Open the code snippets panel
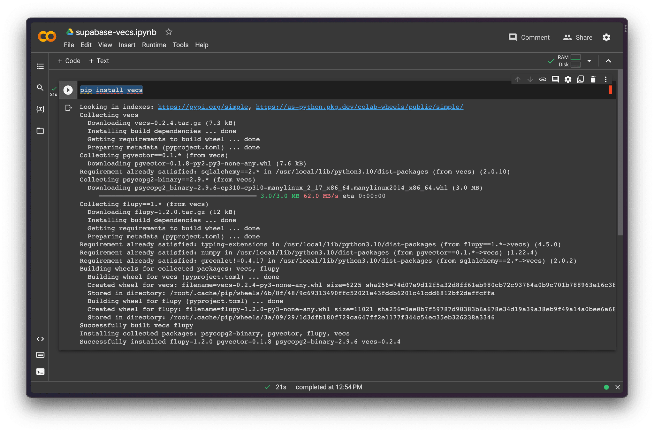This screenshot has width=654, height=432. click(40, 339)
